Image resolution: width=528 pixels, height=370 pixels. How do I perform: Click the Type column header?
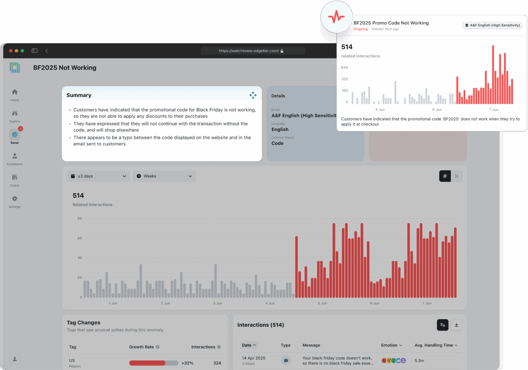(286, 345)
